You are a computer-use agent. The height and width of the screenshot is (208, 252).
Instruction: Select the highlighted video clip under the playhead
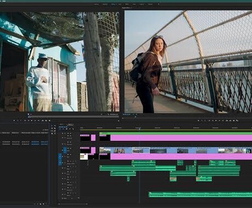[x=141, y=150]
